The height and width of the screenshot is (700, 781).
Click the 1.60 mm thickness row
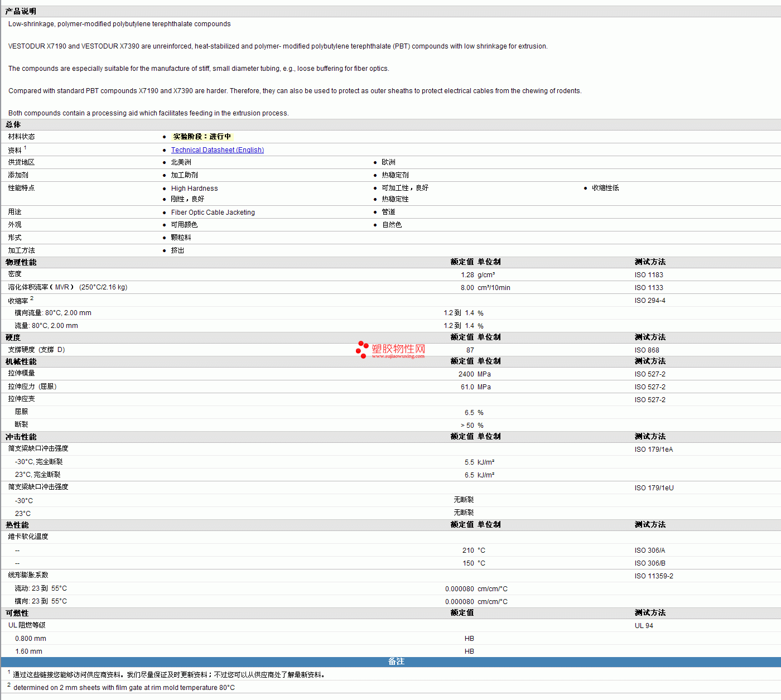pos(390,651)
